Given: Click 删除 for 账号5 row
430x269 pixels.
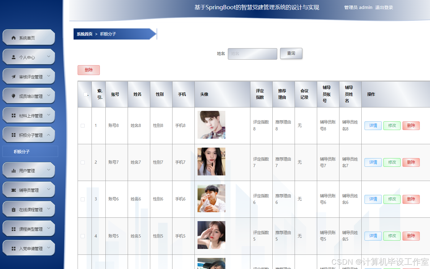Looking at the screenshot, I should click(411, 236).
